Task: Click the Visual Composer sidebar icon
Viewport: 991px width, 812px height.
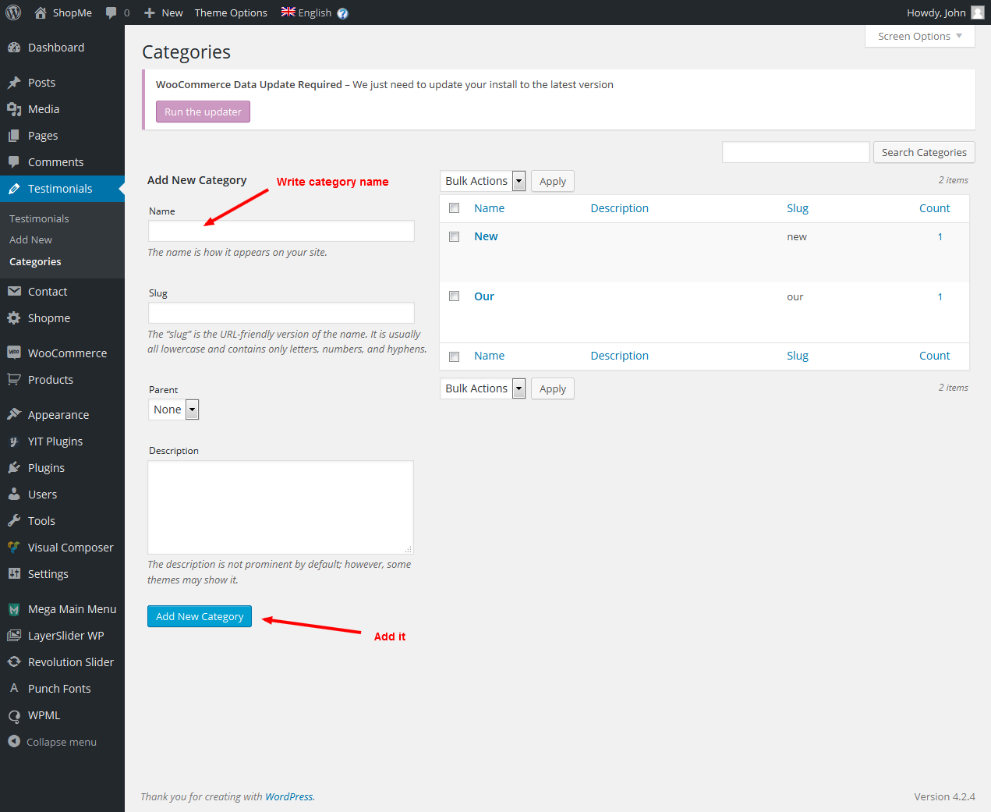Action: coord(14,548)
